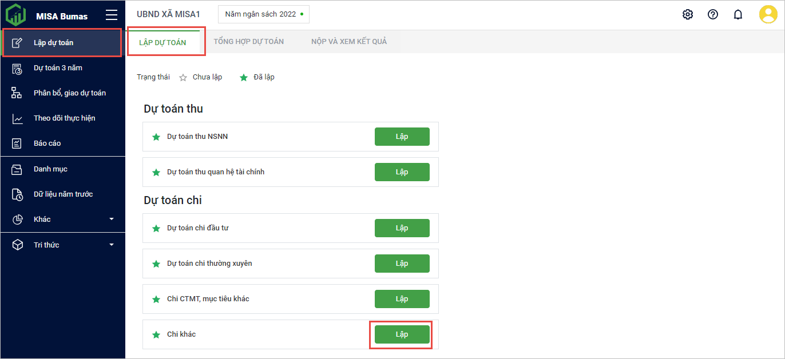Click the hamburger menu icon in sidebar
785x359 pixels.
click(x=112, y=15)
